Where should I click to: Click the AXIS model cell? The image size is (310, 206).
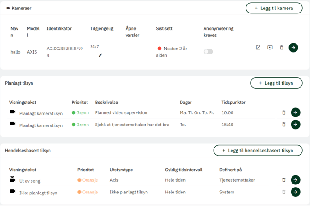tap(32, 52)
